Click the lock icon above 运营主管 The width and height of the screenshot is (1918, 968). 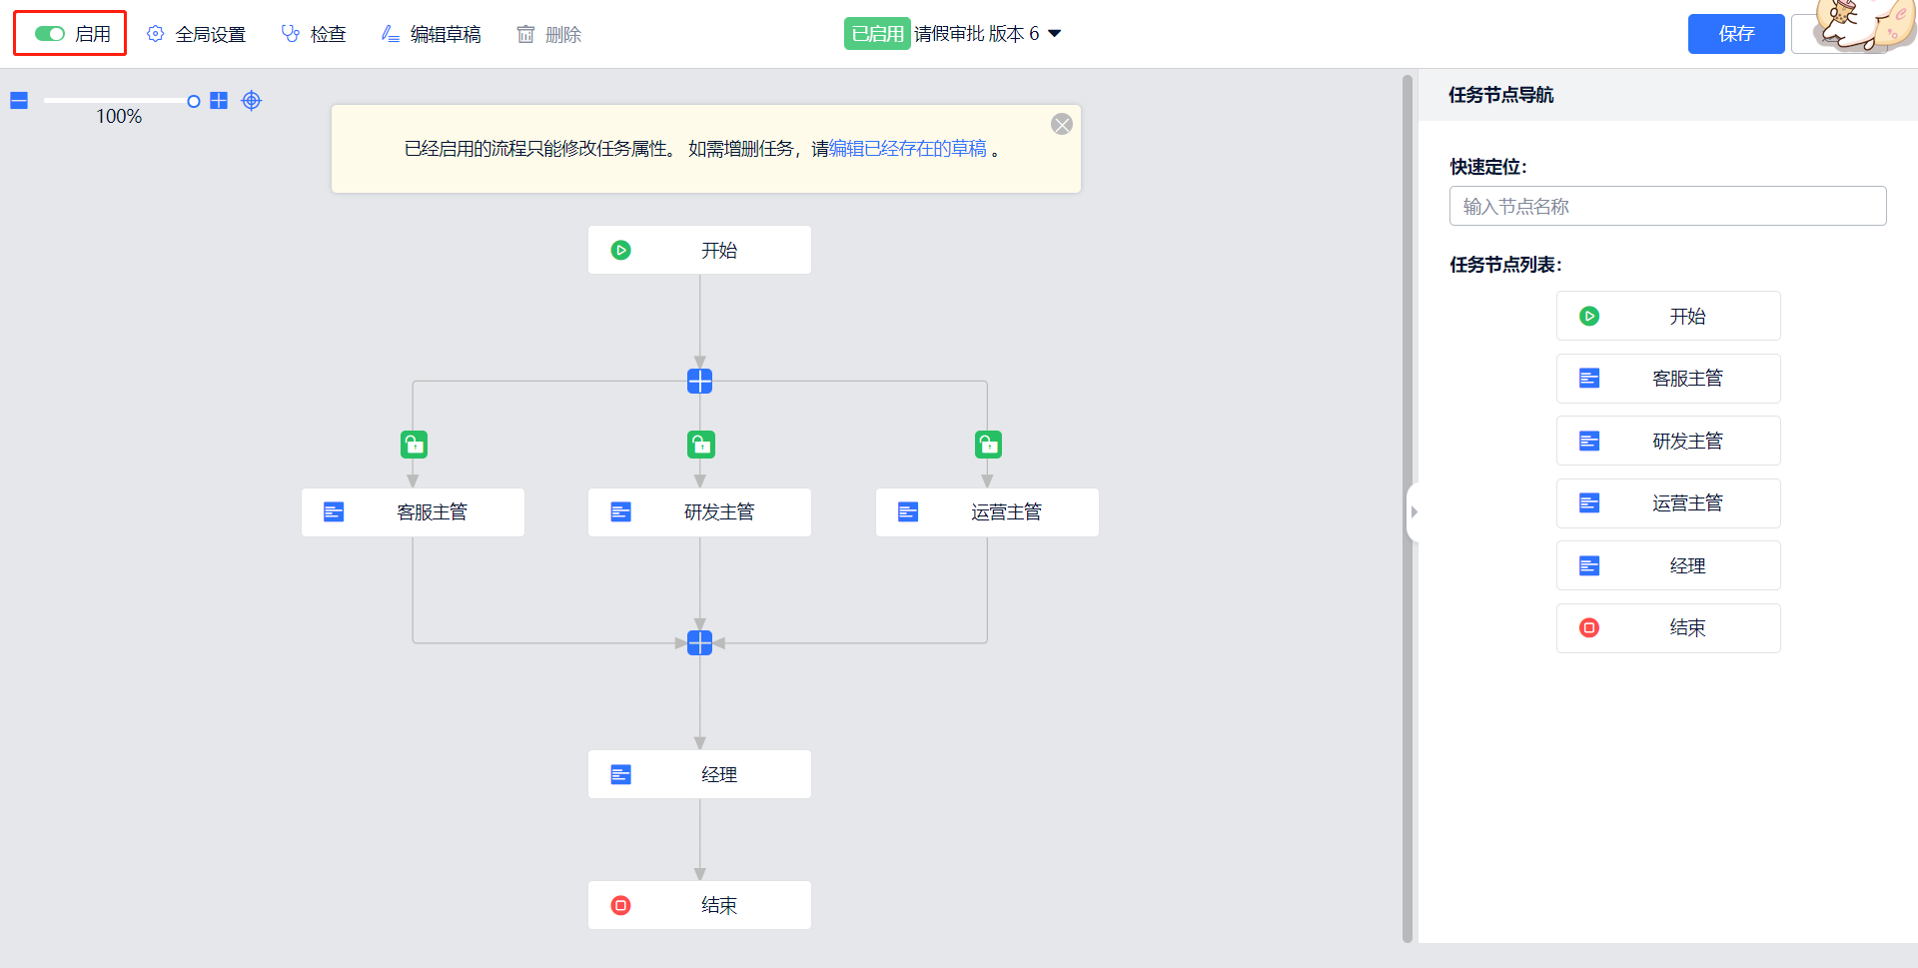[988, 445]
